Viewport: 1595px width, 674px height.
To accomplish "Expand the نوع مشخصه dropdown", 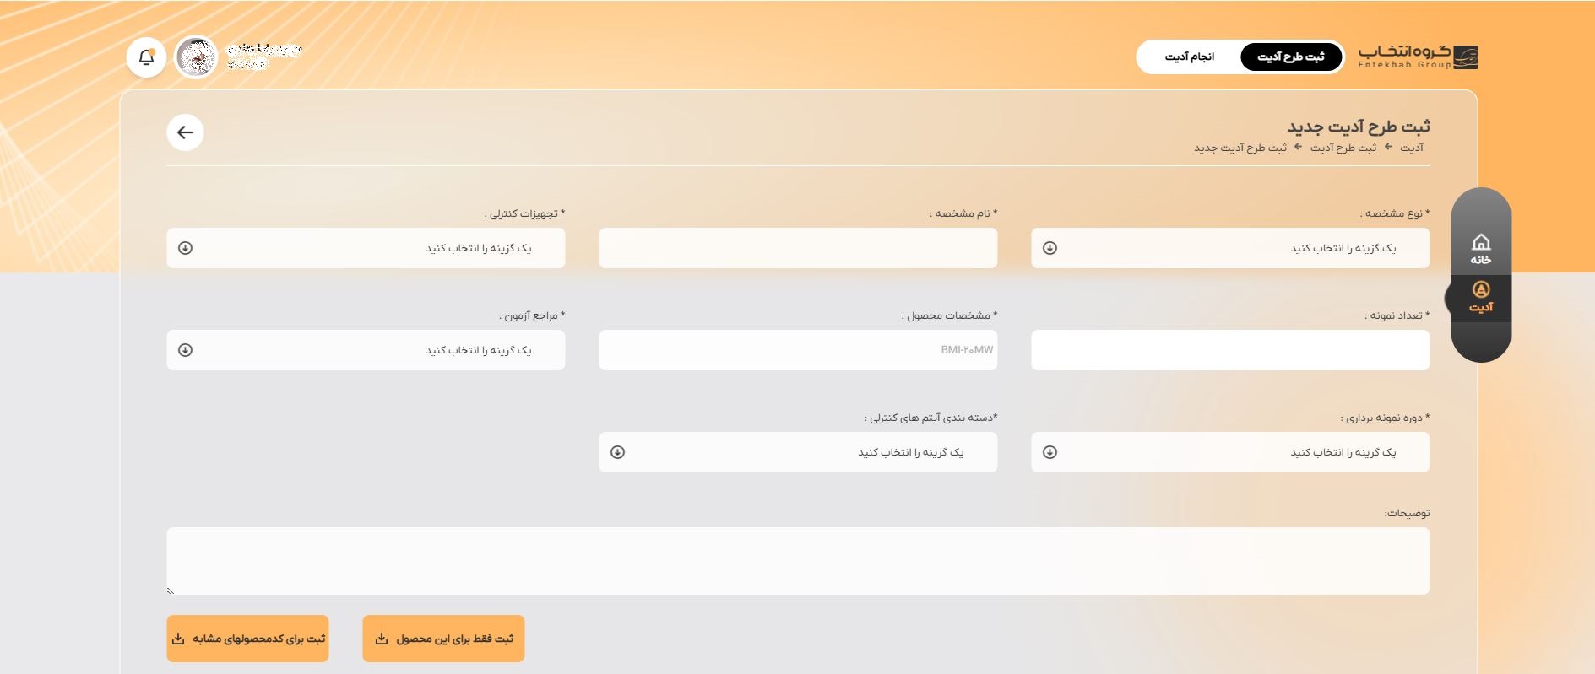I will point(1229,248).
